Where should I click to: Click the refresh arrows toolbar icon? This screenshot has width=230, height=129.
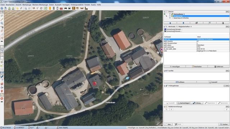[41, 8]
